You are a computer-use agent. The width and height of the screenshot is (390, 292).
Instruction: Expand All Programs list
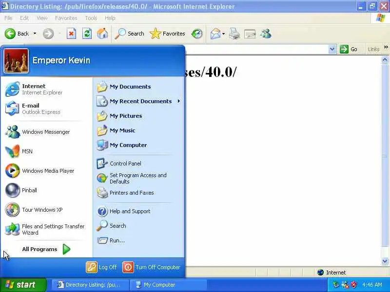(46, 249)
